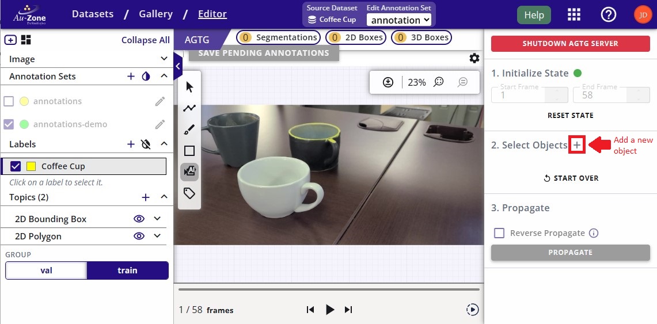This screenshot has width=657, height=324.
Task: Collapse the Annotation Sets section
Action: 164,76
